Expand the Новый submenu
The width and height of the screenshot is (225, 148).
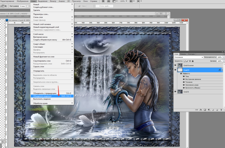point(52,4)
